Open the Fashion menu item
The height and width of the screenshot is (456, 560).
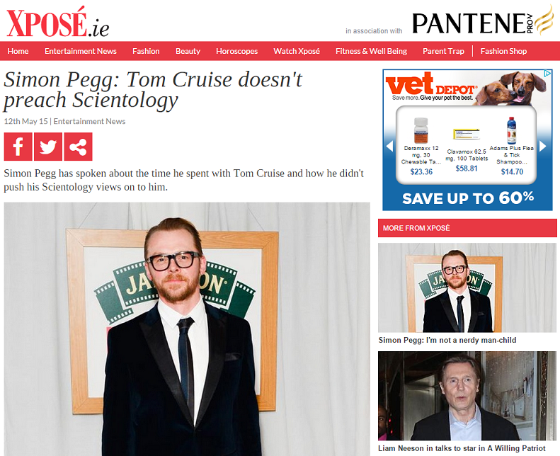tap(146, 51)
